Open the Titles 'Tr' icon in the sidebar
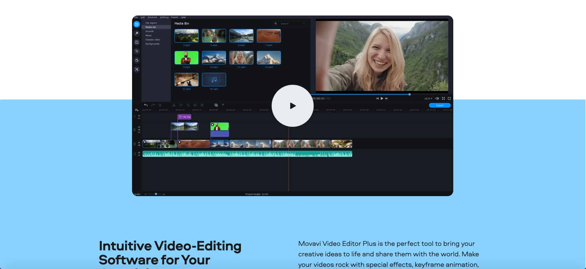Viewport: 586px width, 269px height. (x=137, y=51)
